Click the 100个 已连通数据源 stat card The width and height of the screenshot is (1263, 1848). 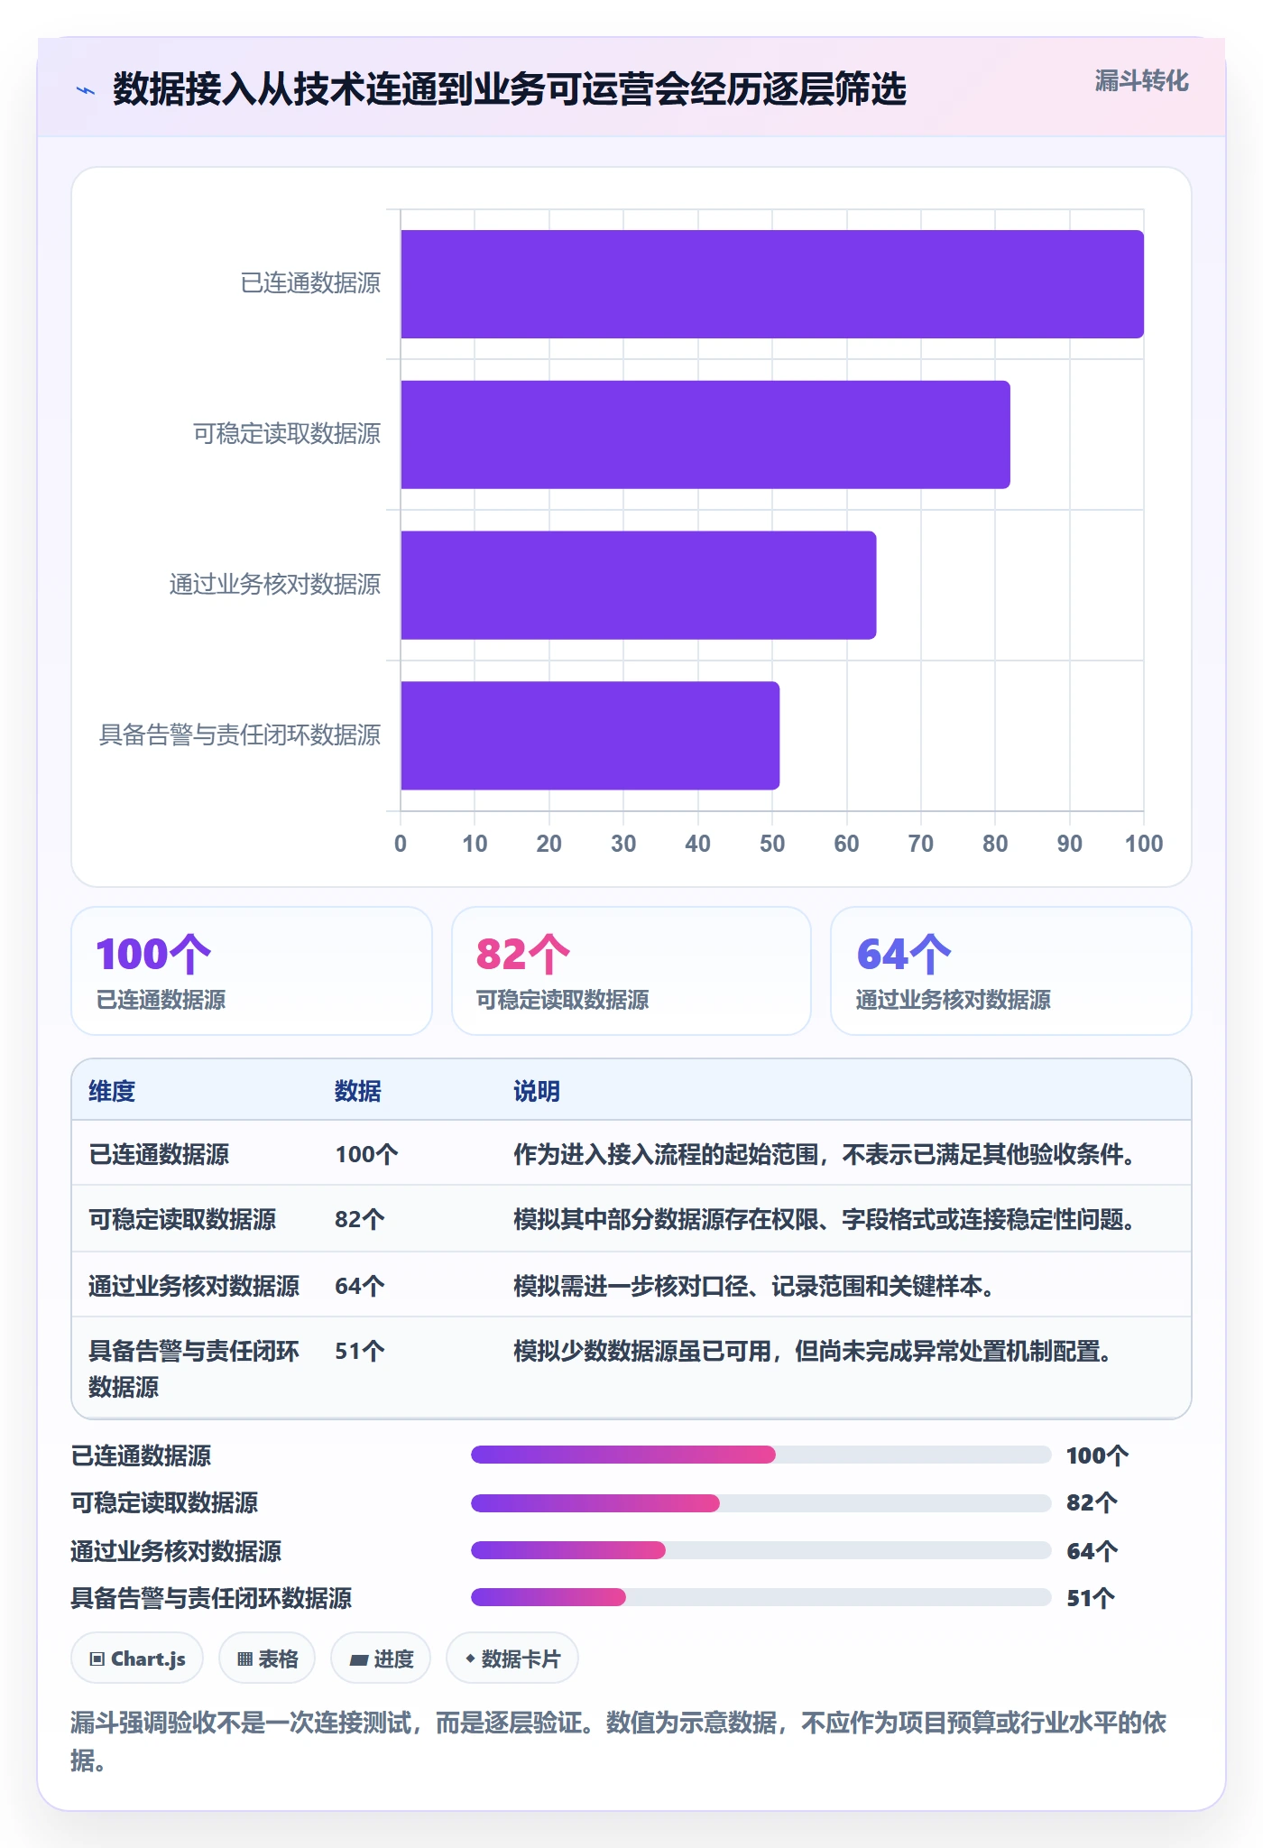click(x=252, y=971)
